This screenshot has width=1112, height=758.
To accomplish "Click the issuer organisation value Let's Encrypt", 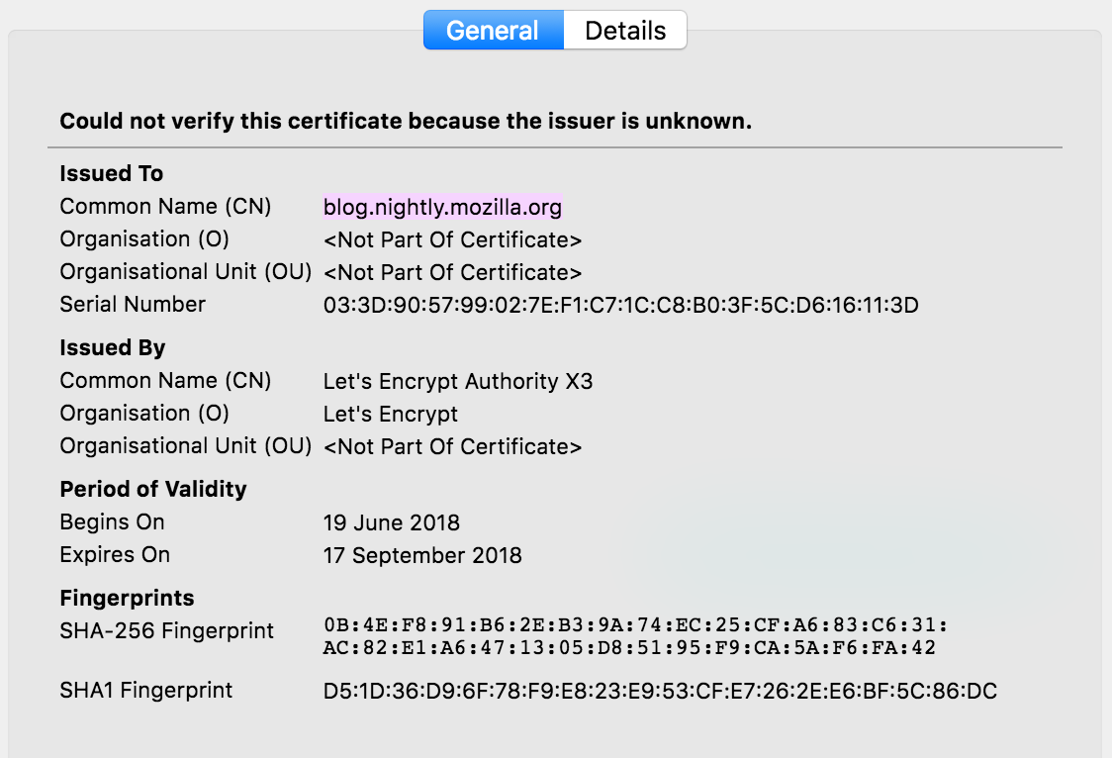I will pos(391,414).
